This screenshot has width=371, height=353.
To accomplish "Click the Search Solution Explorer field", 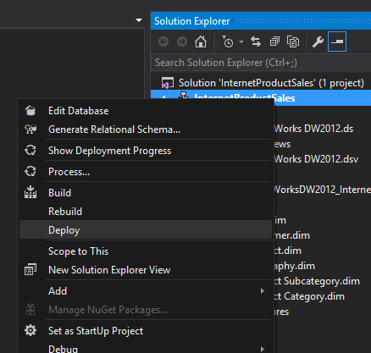I will [x=261, y=63].
